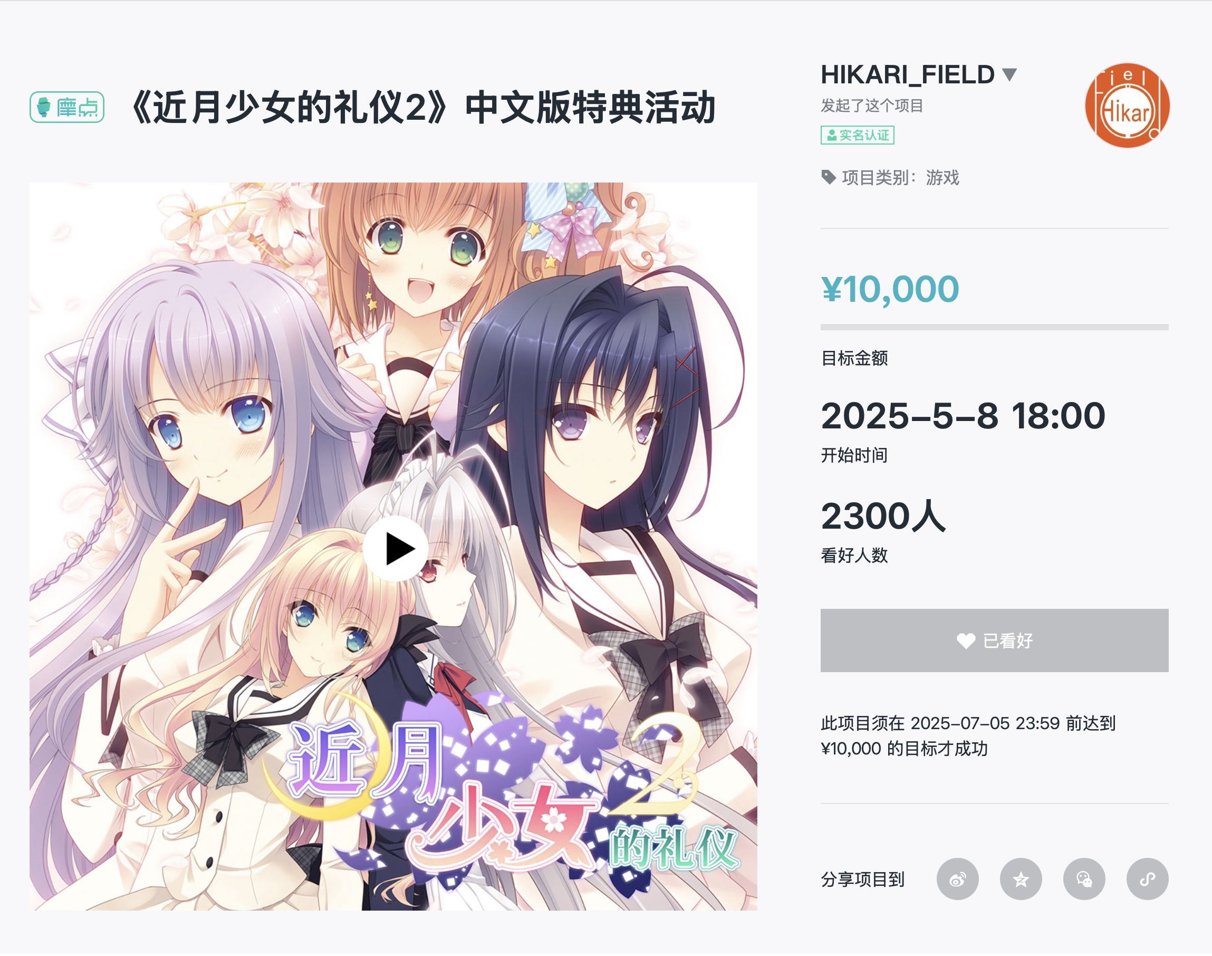Click the project category tag icon
1212x956 pixels.
tap(828, 177)
